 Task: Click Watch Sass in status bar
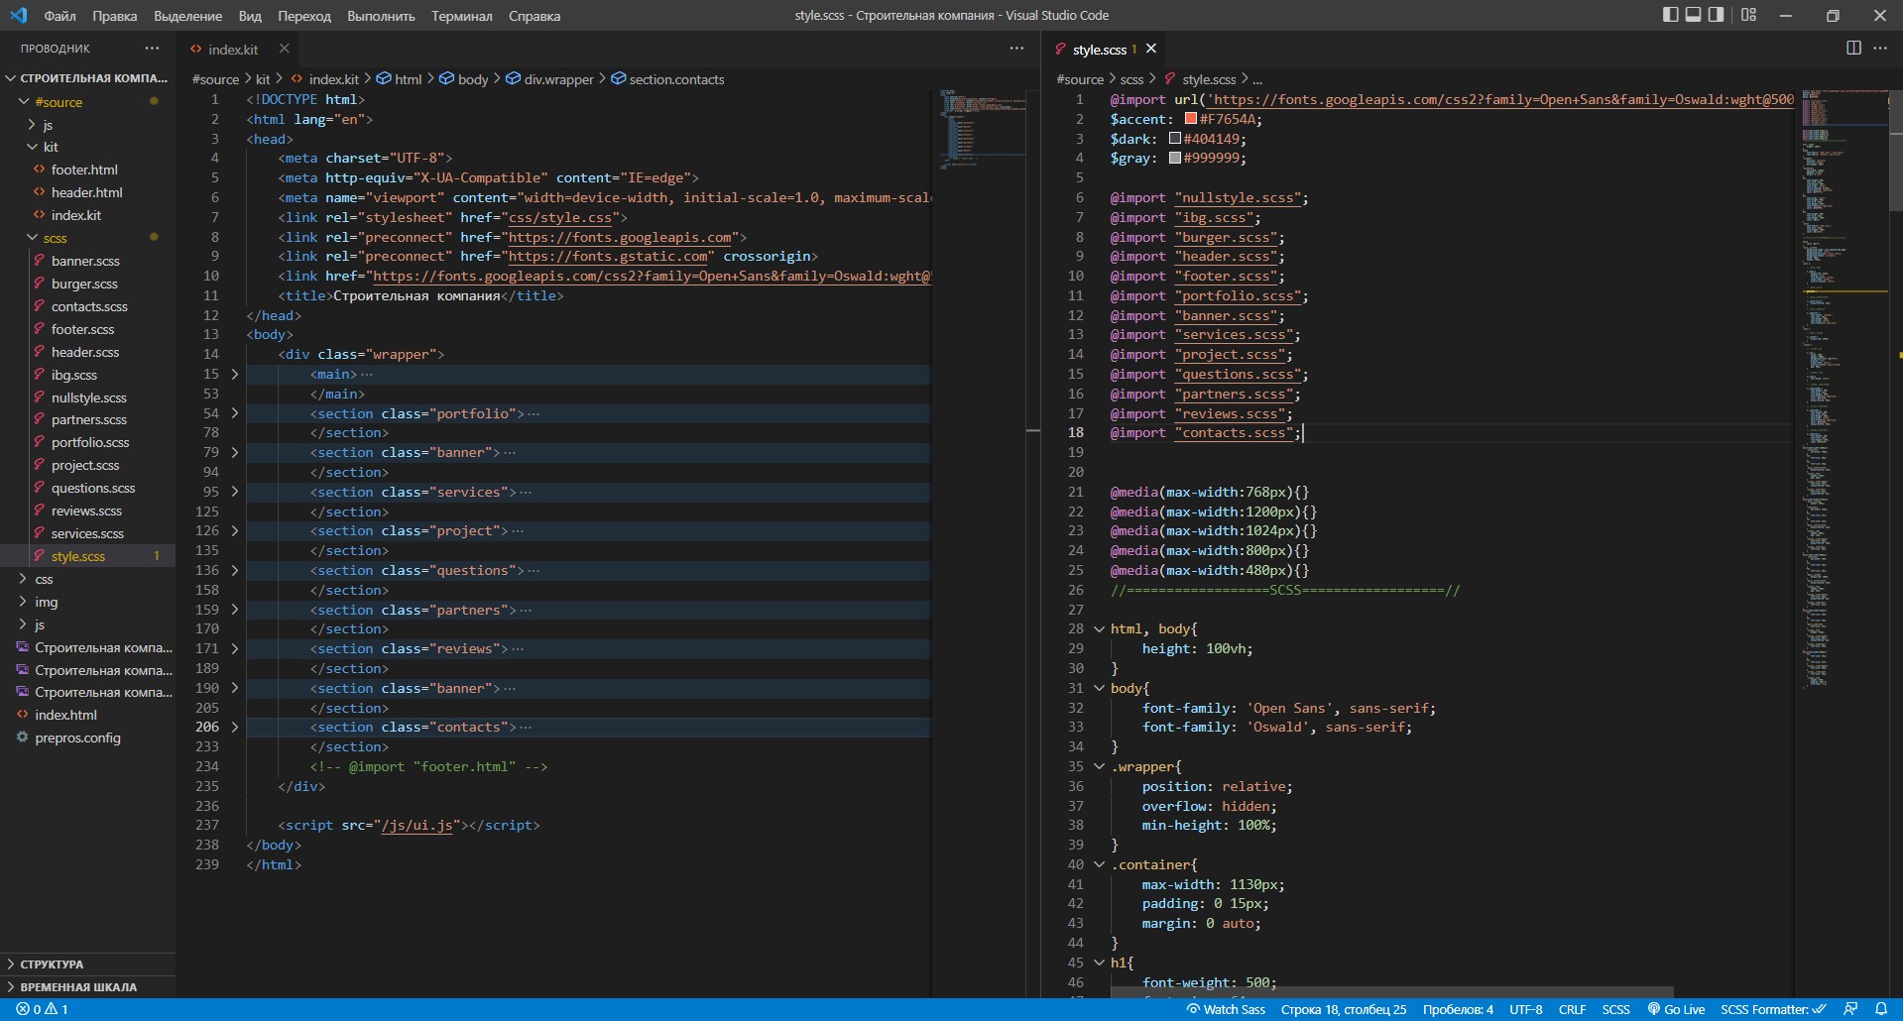point(1226,1009)
